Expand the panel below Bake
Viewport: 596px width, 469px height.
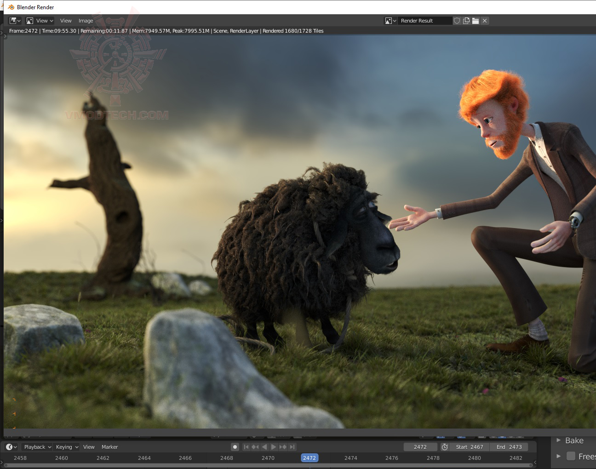pyautogui.click(x=558, y=456)
